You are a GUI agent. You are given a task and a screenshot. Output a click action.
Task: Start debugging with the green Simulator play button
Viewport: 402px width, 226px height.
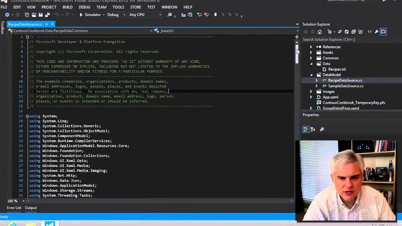pos(81,15)
